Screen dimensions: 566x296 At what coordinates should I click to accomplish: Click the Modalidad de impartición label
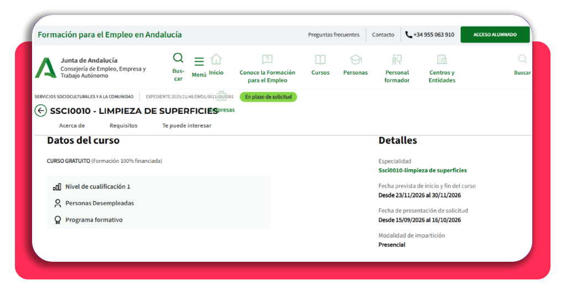[x=411, y=235]
